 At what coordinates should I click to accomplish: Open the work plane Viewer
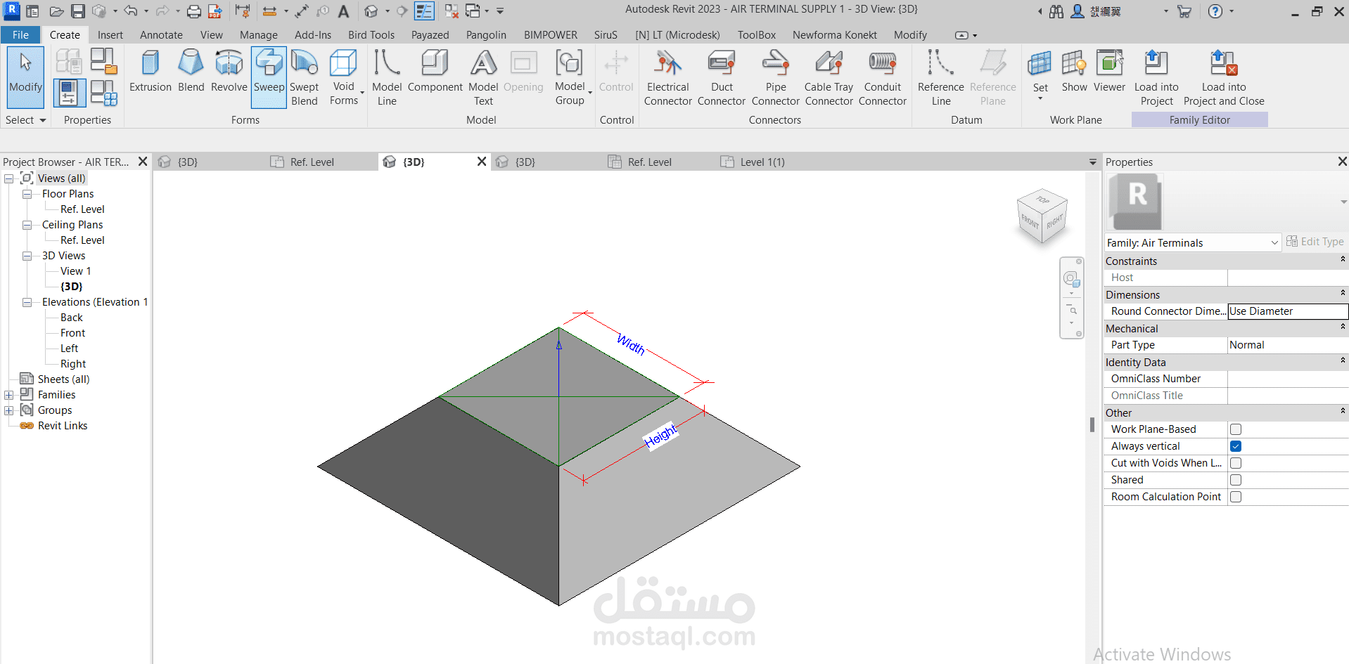pyautogui.click(x=1109, y=72)
